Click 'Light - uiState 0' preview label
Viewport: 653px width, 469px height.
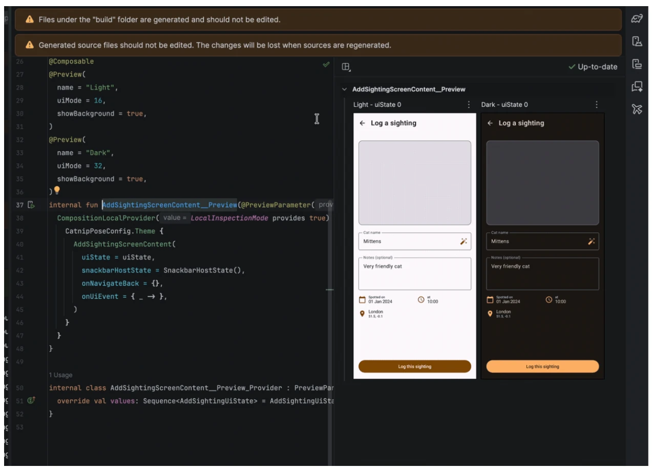pyautogui.click(x=377, y=105)
